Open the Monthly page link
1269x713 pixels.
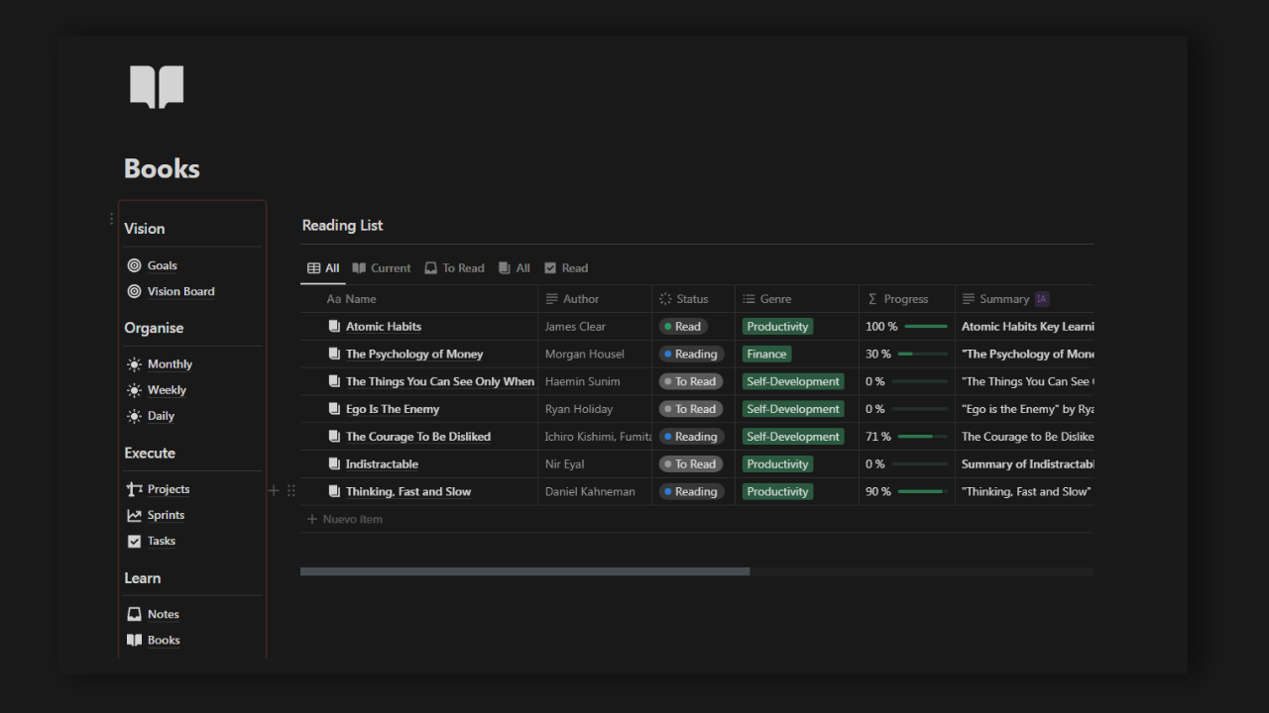point(171,364)
